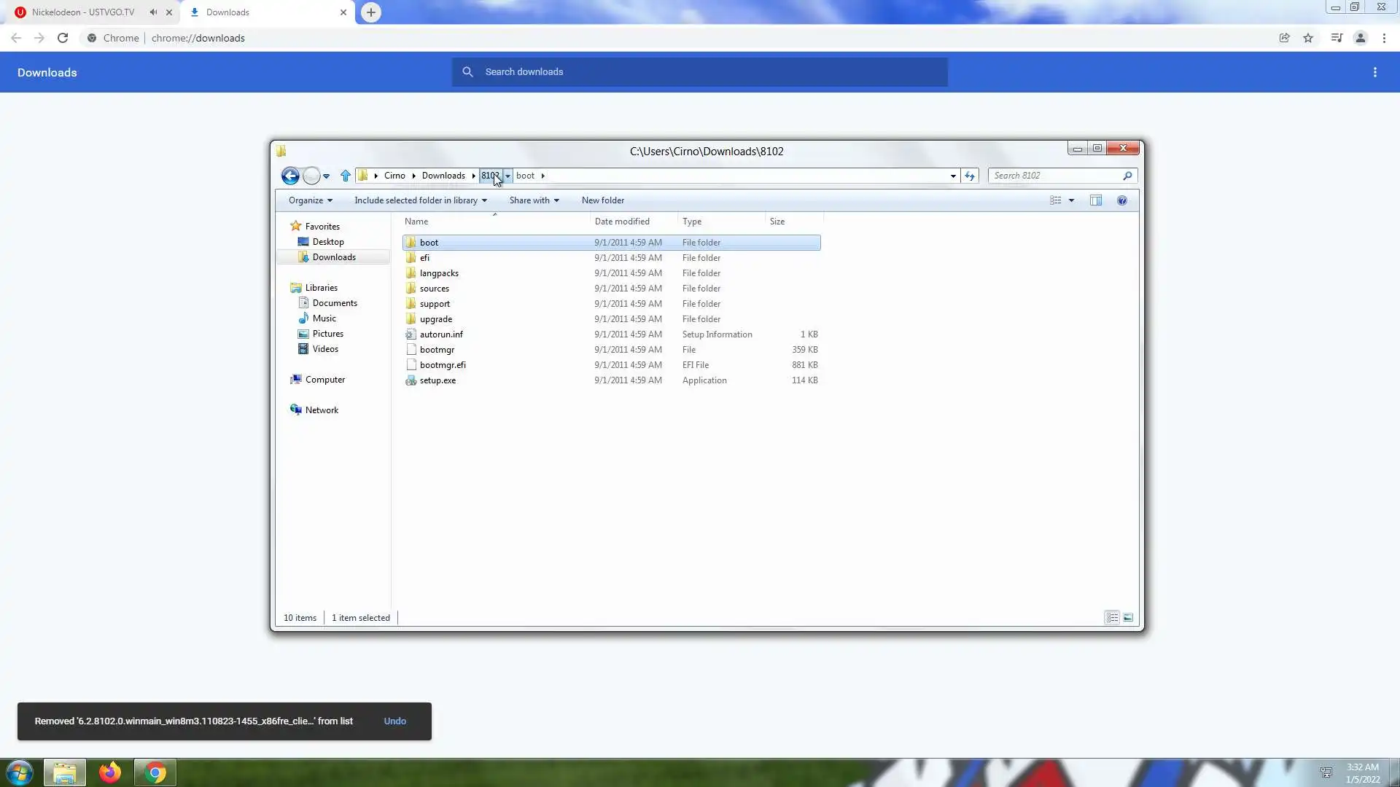Open Explorer help question-mark icon
Viewport: 1400px width, 787px height.
(1122, 200)
